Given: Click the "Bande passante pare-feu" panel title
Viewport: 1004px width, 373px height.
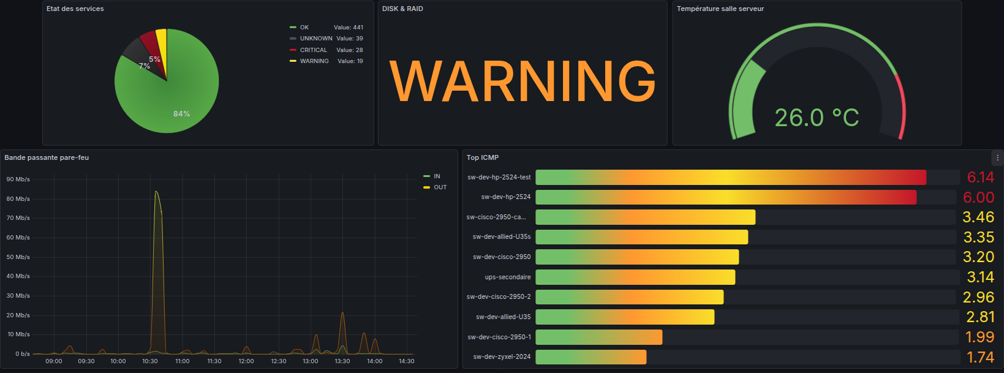Looking at the screenshot, I should (x=47, y=157).
